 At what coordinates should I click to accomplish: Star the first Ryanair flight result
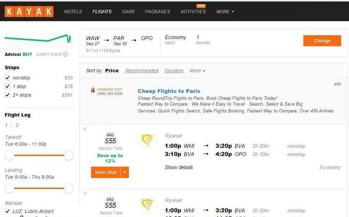85,129
